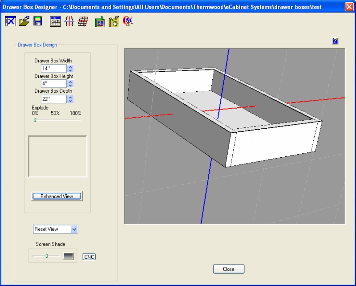Click the Drawer Box Depth spinner arrows
The width and height of the screenshot is (356, 286).
point(70,99)
